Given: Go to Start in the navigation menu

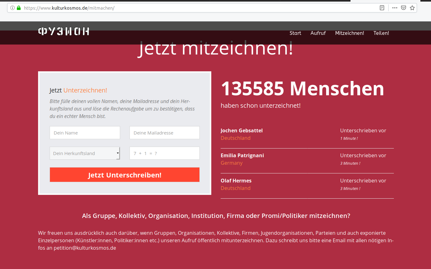Looking at the screenshot, I should coord(295,33).
